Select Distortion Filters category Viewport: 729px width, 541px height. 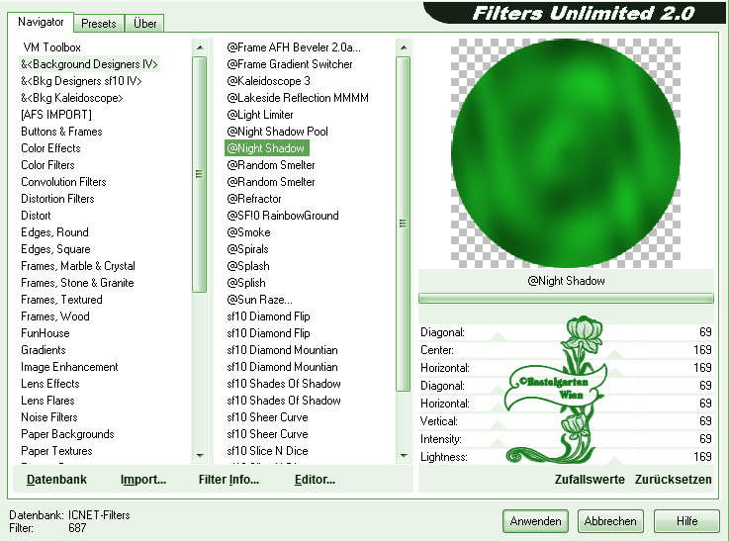(57, 199)
